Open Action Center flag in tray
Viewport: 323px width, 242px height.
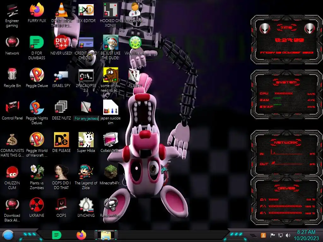point(273,235)
